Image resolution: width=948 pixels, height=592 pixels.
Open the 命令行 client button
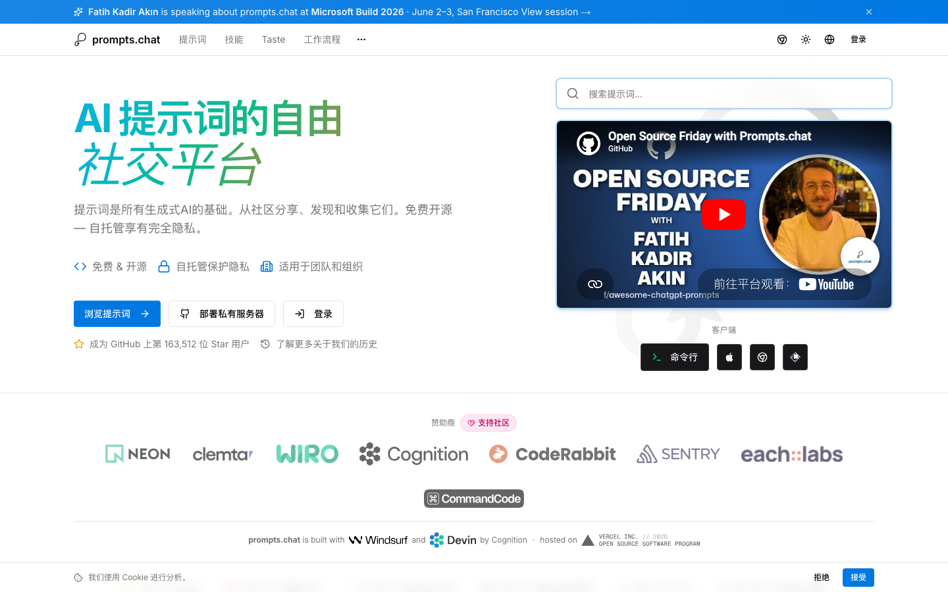[675, 357]
